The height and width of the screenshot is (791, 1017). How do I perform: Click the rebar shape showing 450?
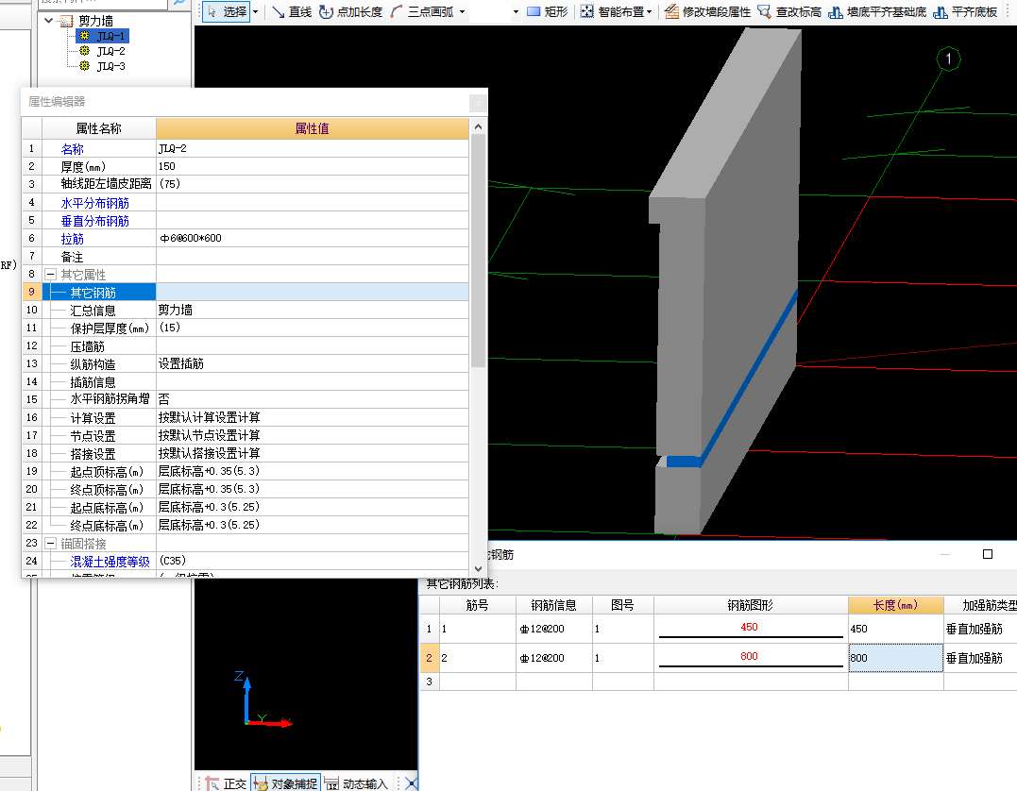pos(751,629)
